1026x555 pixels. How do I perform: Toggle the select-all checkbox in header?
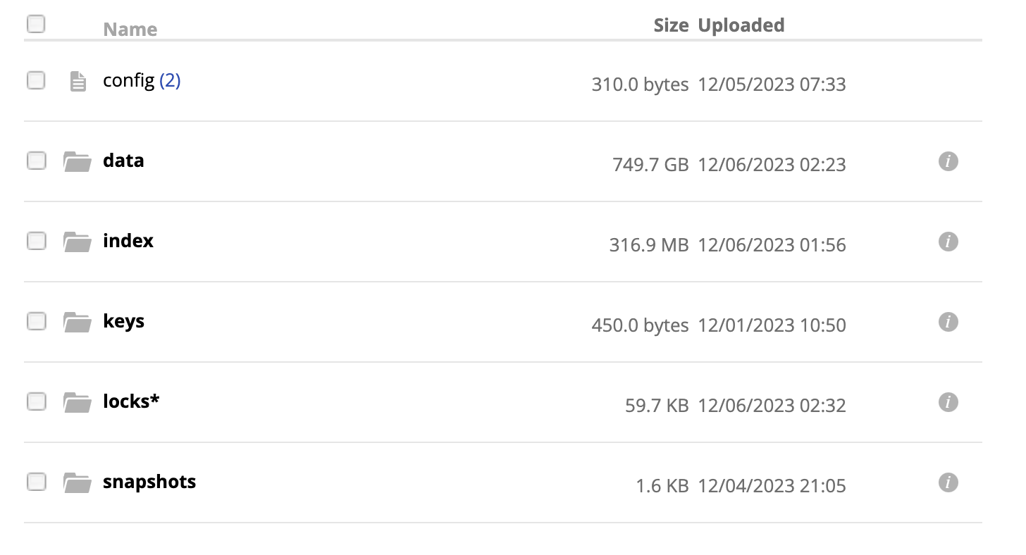click(x=36, y=25)
